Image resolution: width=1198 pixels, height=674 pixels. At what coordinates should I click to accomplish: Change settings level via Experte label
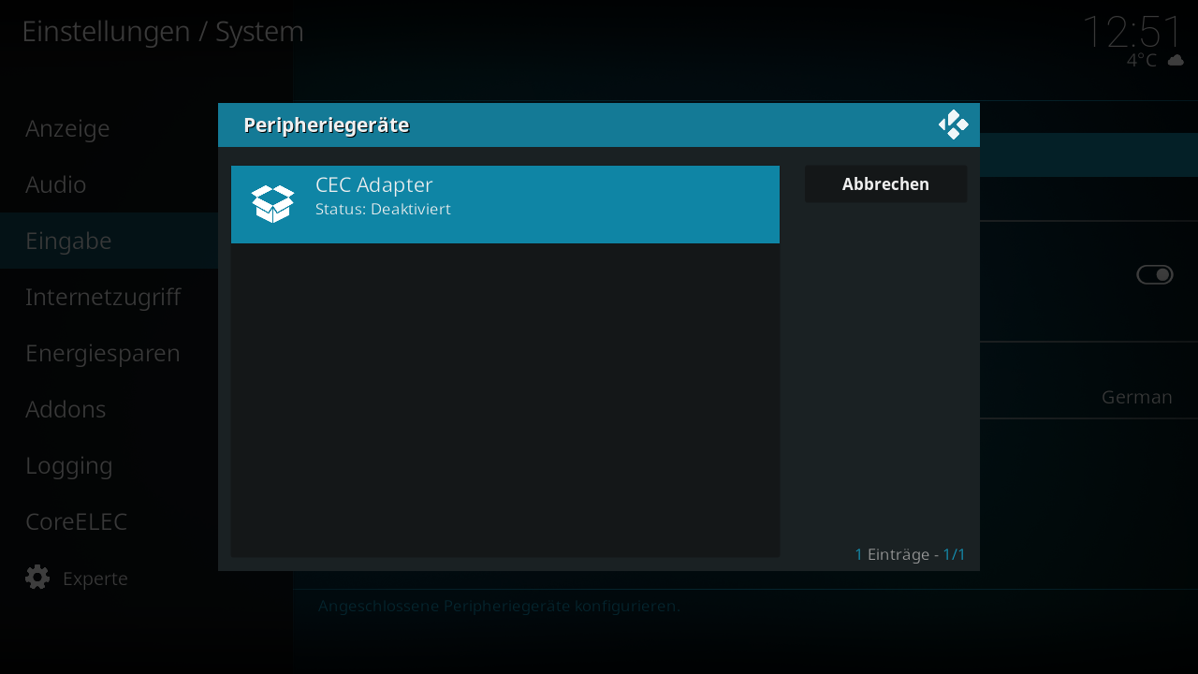click(95, 579)
